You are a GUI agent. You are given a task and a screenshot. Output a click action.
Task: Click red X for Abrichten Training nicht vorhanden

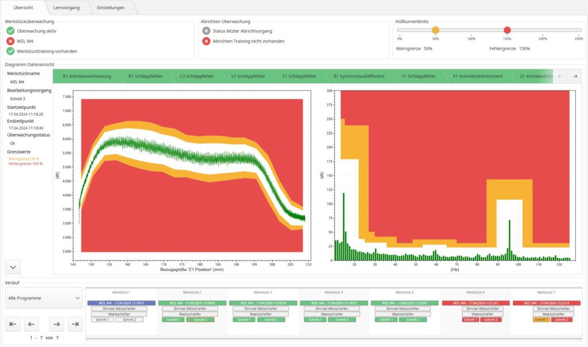coord(206,41)
